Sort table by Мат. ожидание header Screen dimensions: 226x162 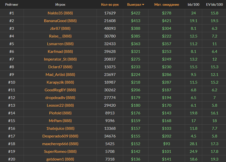pyautogui.click(x=167, y=5)
